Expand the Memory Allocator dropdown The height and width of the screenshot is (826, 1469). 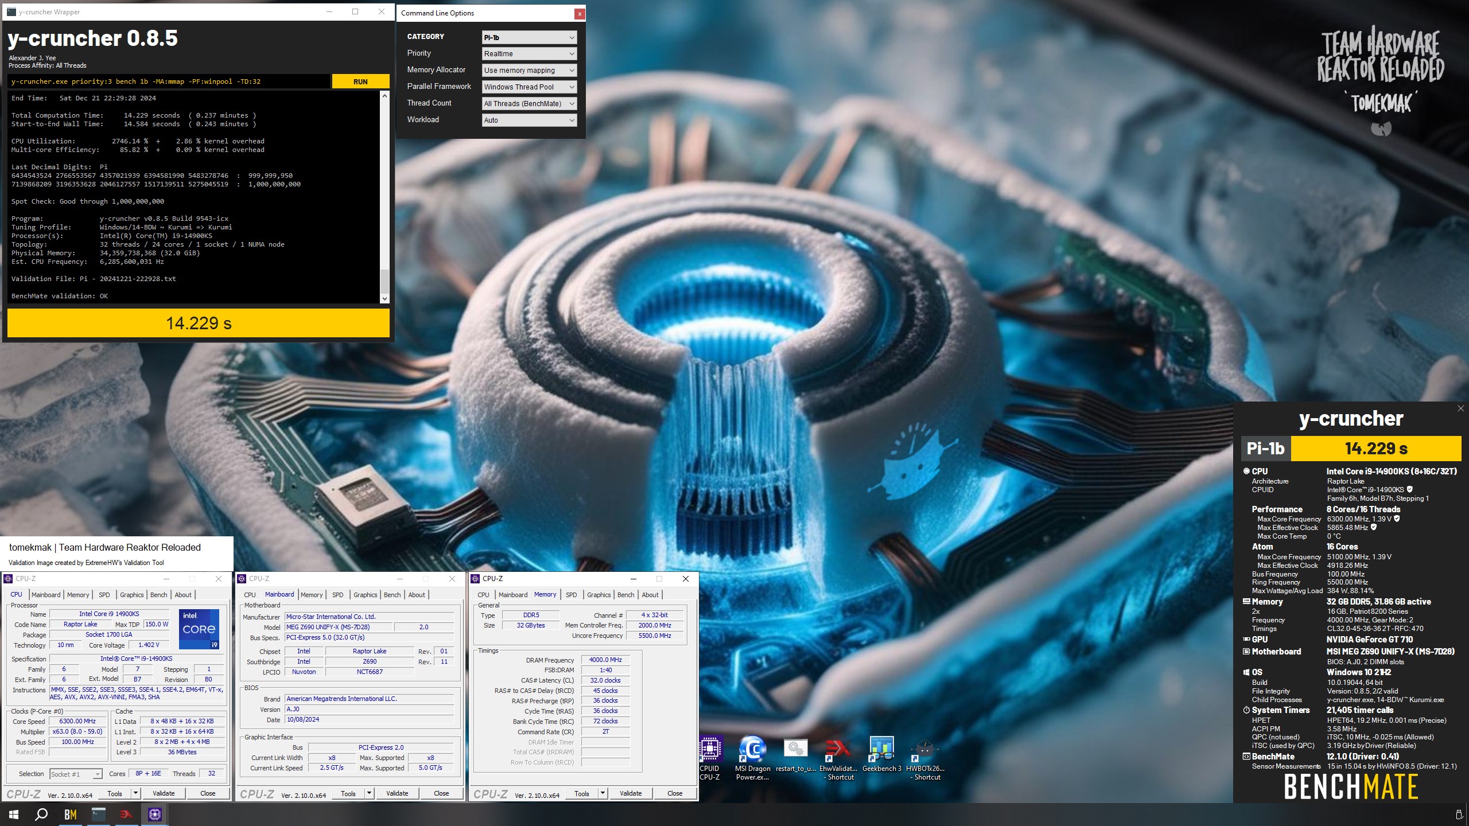[529, 70]
